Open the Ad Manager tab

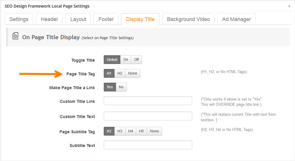pyautogui.click(x=236, y=19)
